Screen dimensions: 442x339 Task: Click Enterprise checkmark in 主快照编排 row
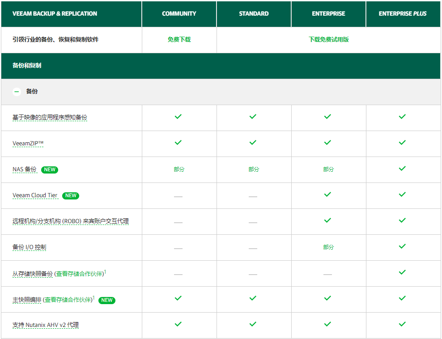tap(327, 298)
